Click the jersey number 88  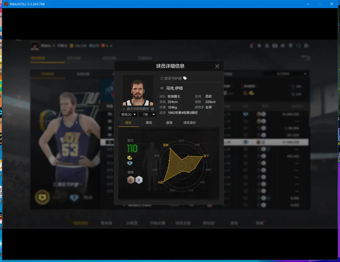pos(162,88)
